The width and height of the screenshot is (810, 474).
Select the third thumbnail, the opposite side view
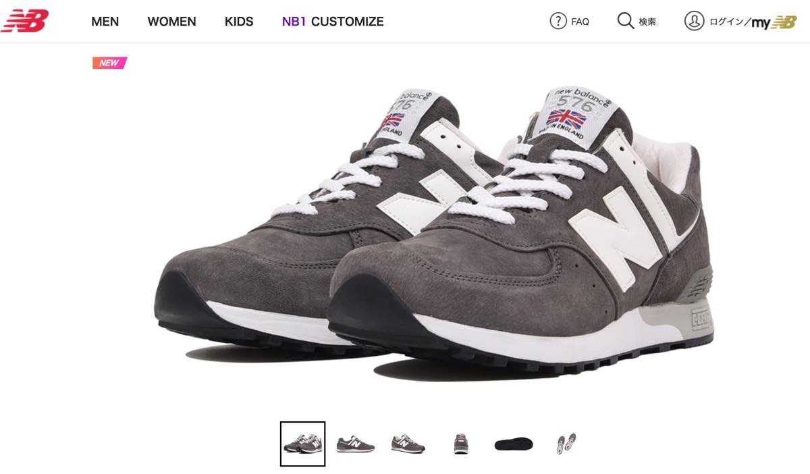tap(408, 444)
